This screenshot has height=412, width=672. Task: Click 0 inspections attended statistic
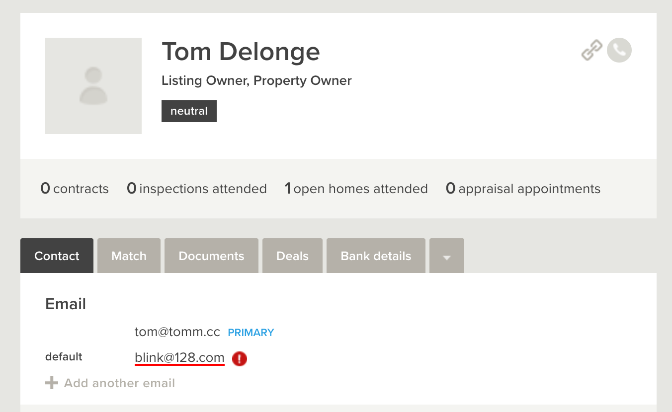point(197,189)
